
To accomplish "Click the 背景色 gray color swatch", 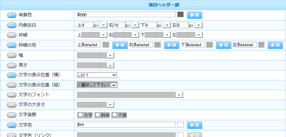I will 181,15.
